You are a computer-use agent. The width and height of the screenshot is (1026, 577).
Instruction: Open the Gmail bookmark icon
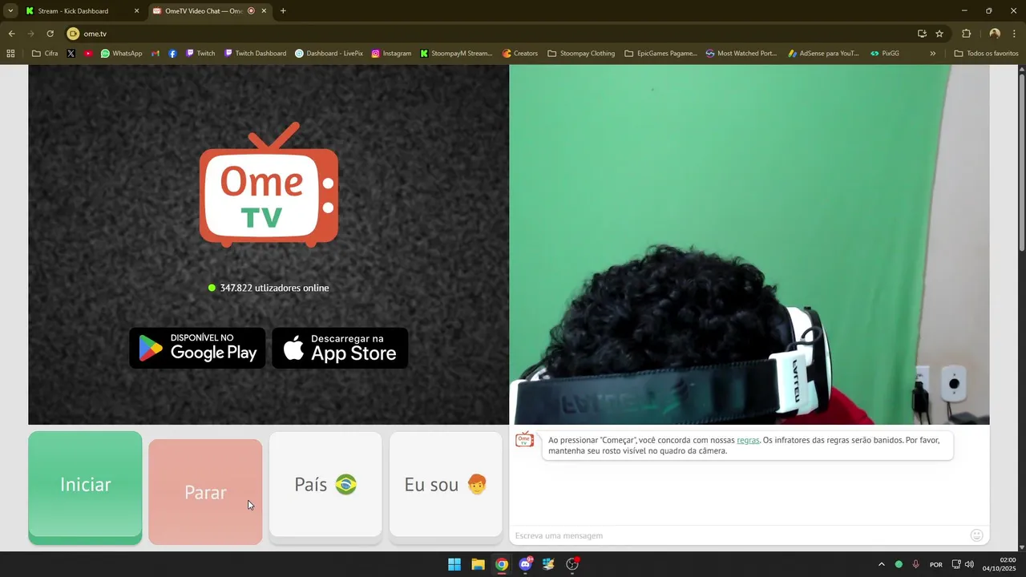[x=156, y=54]
